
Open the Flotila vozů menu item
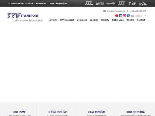point(118,20)
